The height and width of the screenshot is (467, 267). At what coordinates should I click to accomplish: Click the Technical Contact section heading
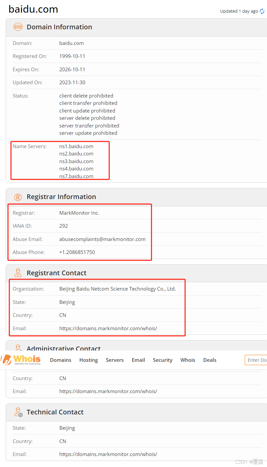[x=55, y=412]
